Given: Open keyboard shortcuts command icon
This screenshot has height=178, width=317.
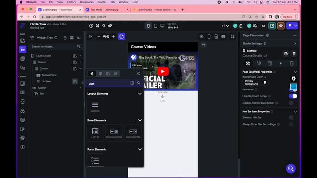Looking at the screenshot, I should tap(98, 26).
